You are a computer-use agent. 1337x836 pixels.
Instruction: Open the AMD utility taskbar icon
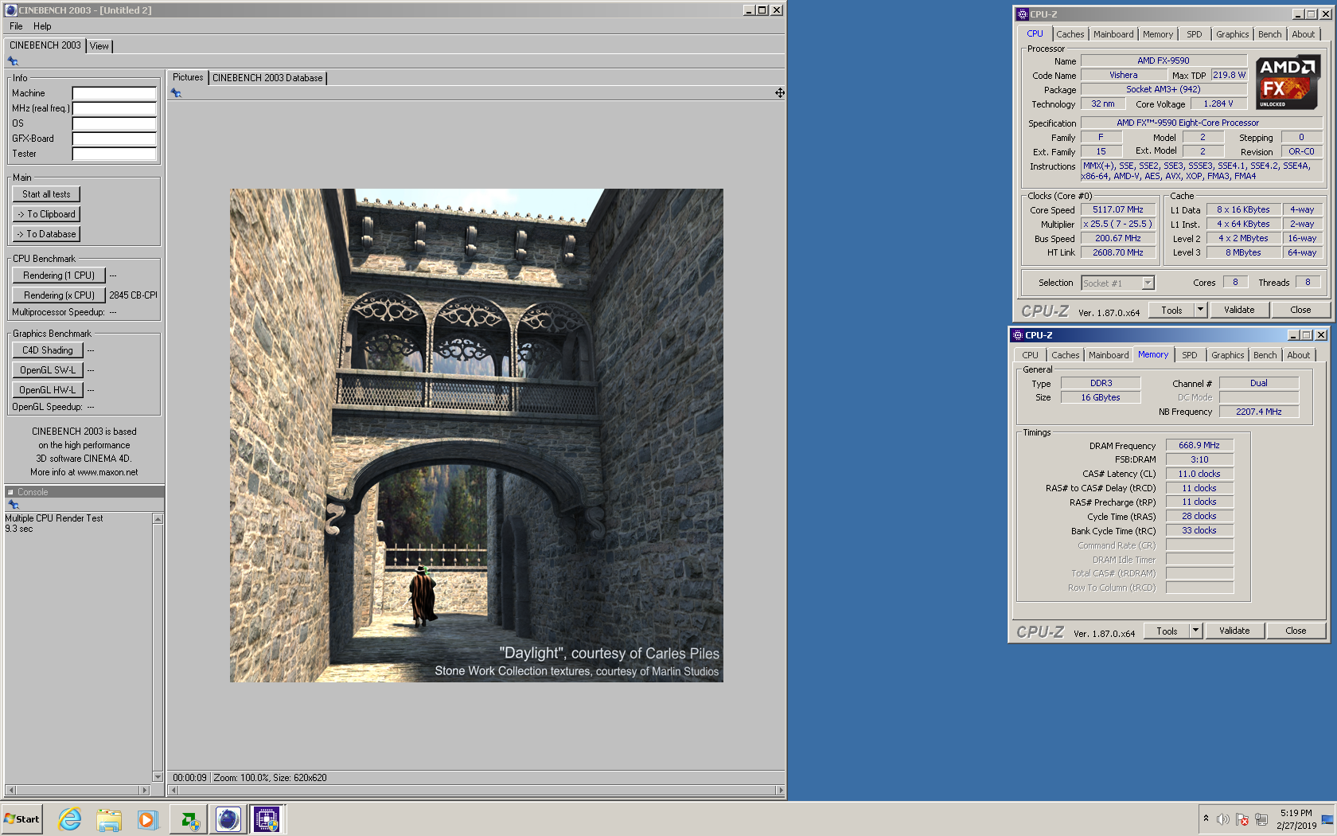189,819
